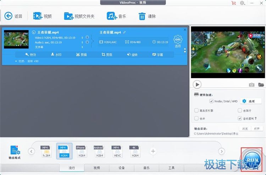
Task: Open 旋转 rotate tool
Action: click(x=132, y=55)
